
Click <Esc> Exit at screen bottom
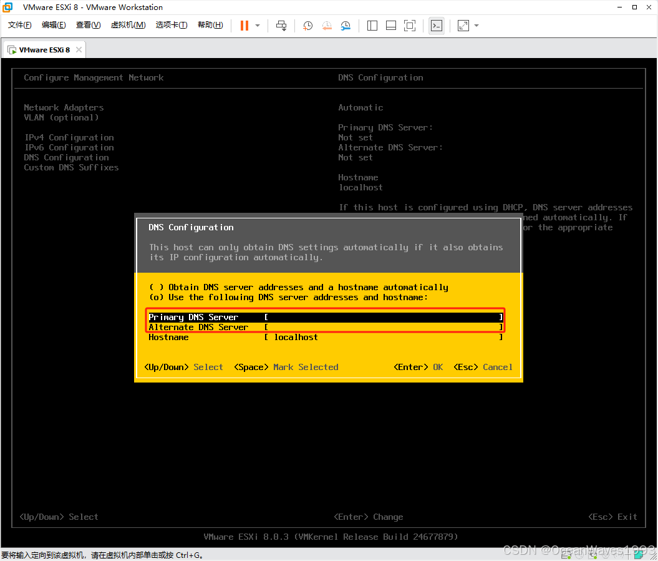[x=612, y=517]
